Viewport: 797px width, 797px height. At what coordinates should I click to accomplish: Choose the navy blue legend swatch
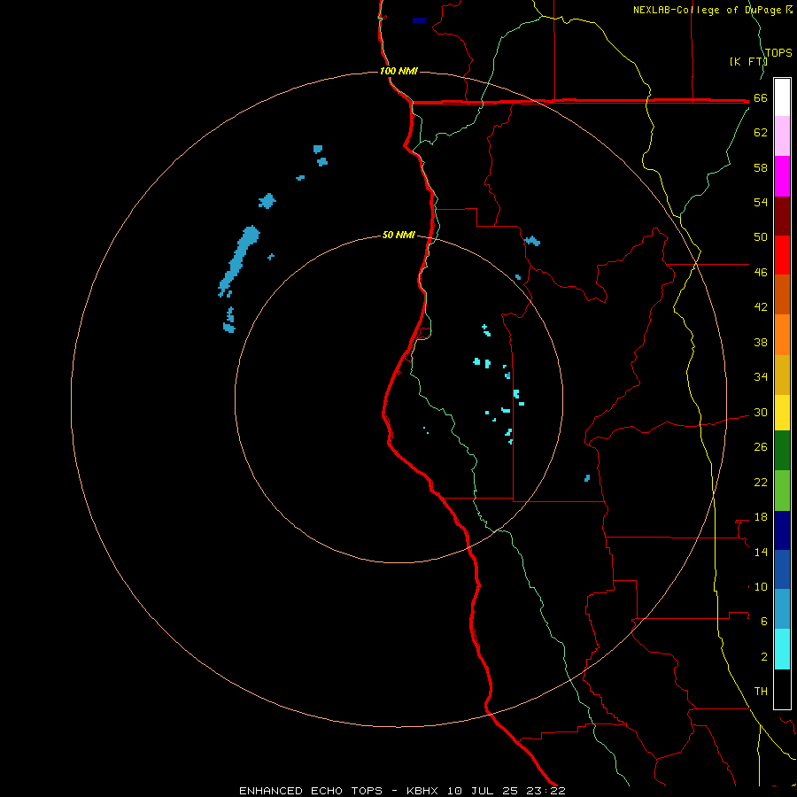click(x=782, y=530)
